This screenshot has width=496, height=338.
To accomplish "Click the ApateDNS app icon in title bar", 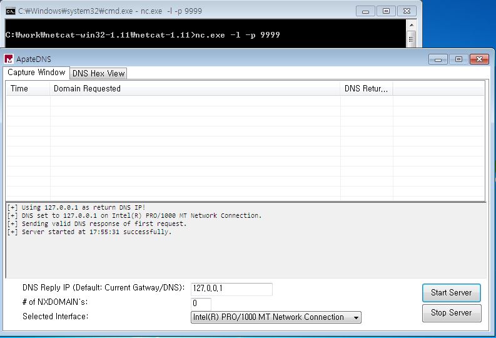I will 9,59.
